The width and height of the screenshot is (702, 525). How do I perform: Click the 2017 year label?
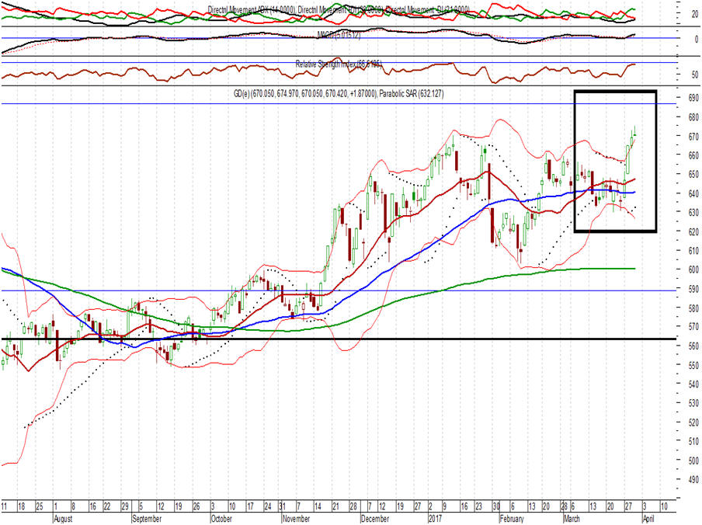click(435, 519)
